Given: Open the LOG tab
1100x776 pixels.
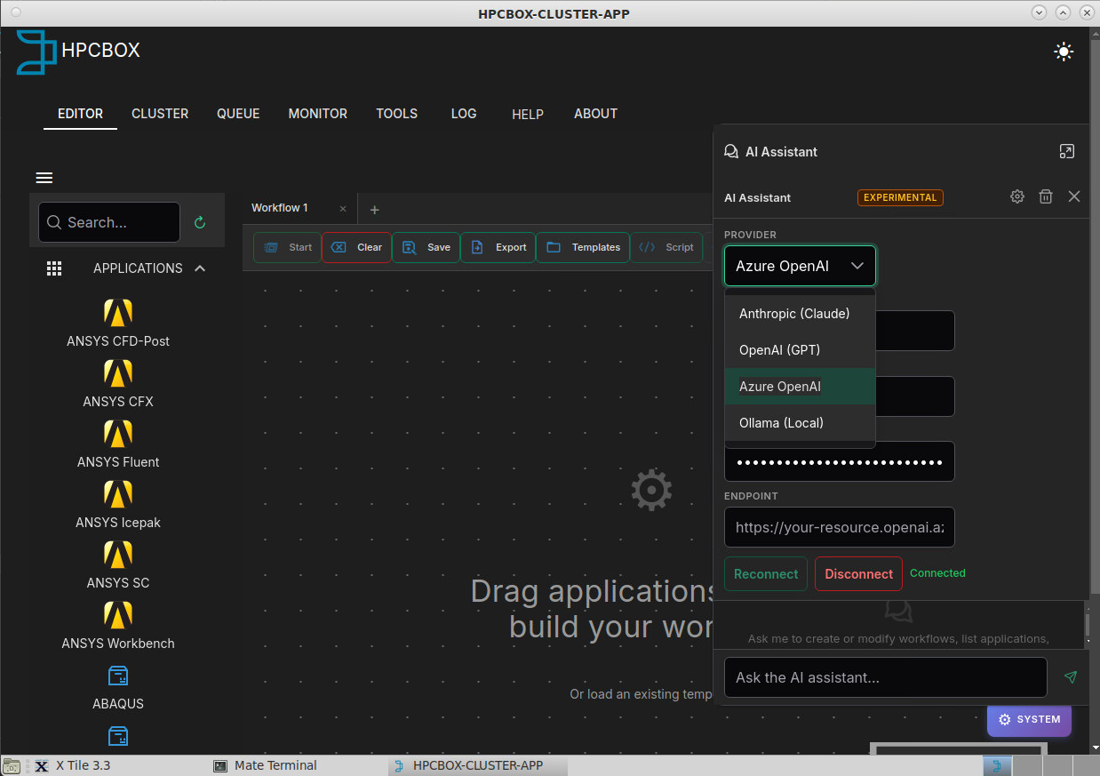Looking at the screenshot, I should (464, 114).
